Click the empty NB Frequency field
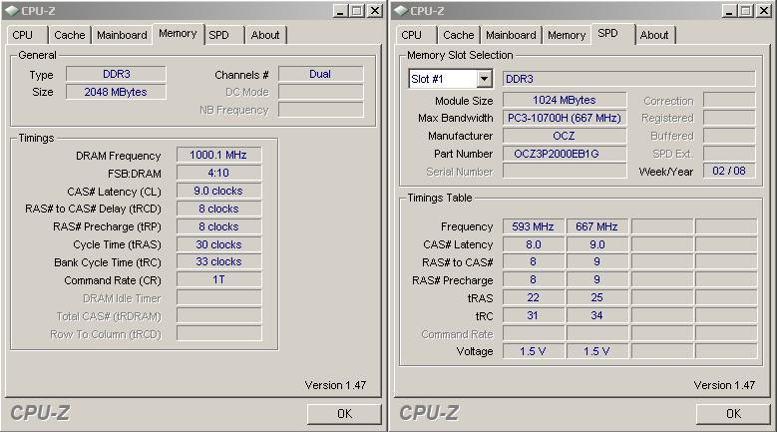 pos(320,110)
